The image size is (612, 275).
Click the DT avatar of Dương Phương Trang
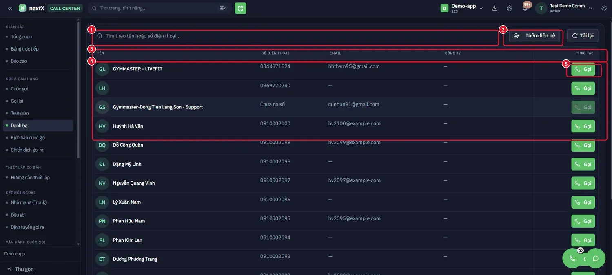tap(102, 259)
